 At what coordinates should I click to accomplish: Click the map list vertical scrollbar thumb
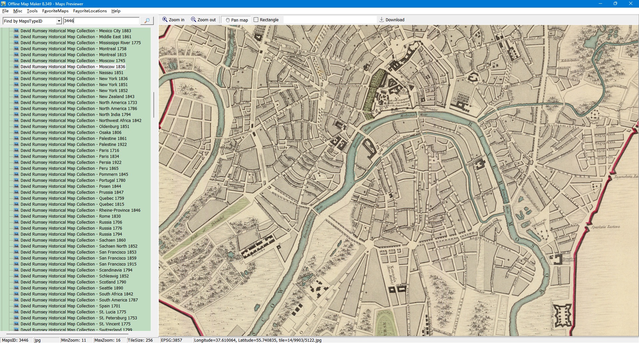coord(153,105)
